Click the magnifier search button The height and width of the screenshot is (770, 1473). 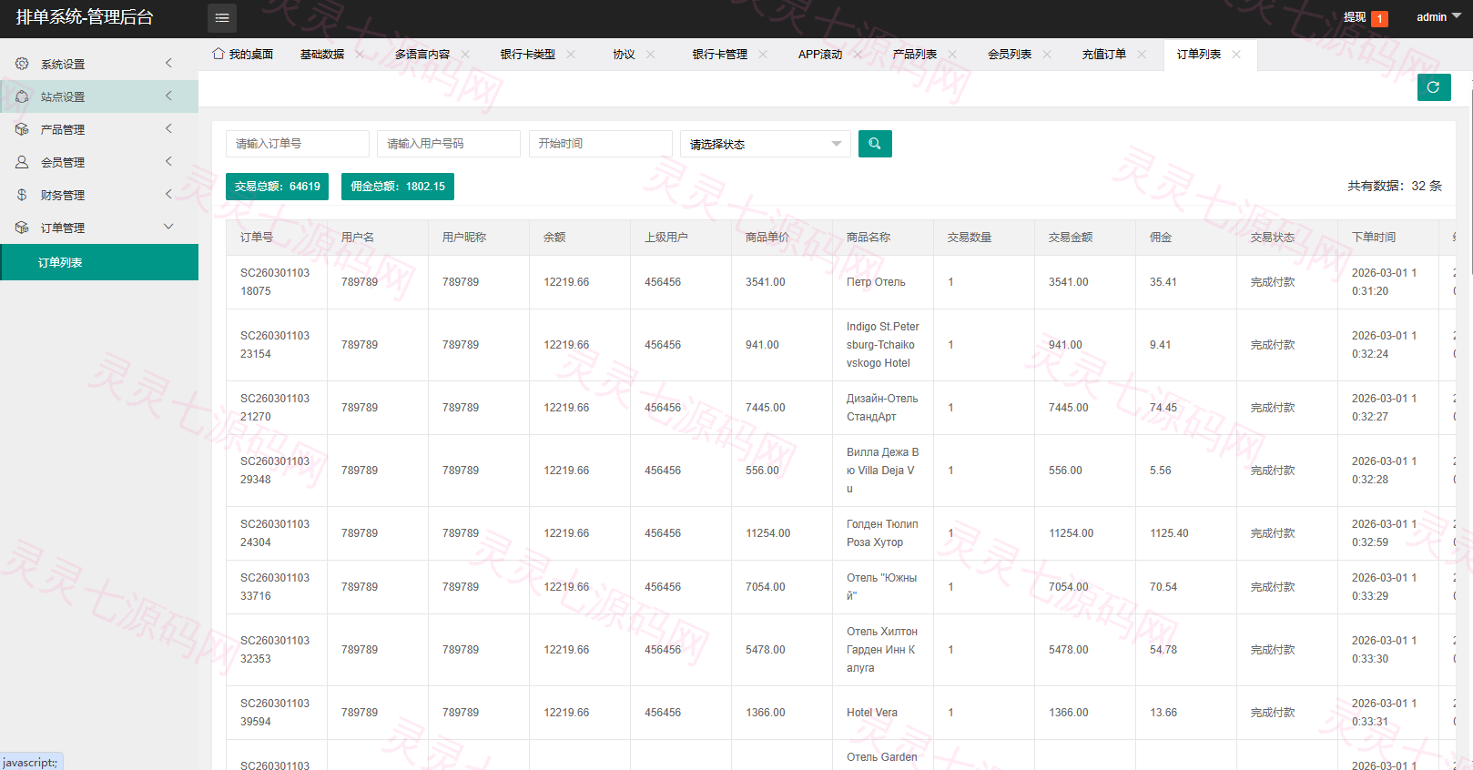[x=875, y=144]
